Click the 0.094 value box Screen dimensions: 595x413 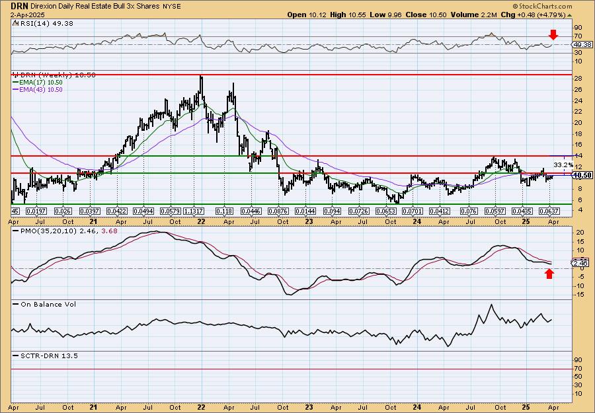333,211
